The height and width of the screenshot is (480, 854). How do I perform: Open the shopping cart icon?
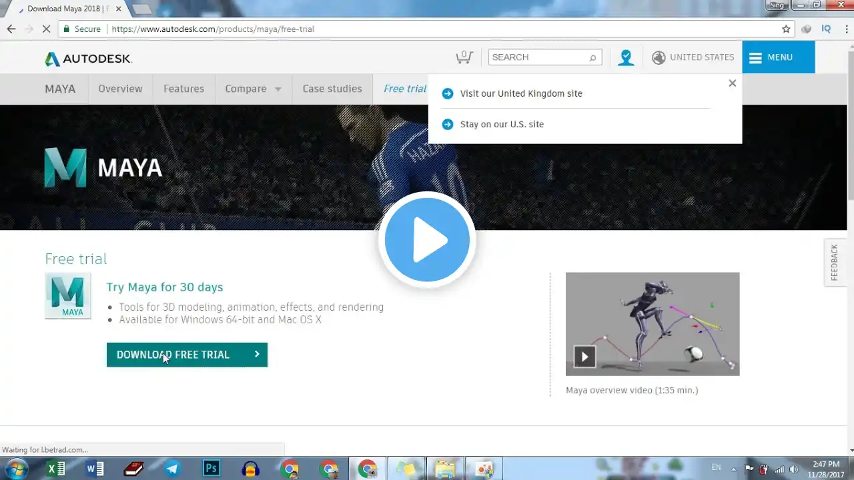tap(464, 57)
